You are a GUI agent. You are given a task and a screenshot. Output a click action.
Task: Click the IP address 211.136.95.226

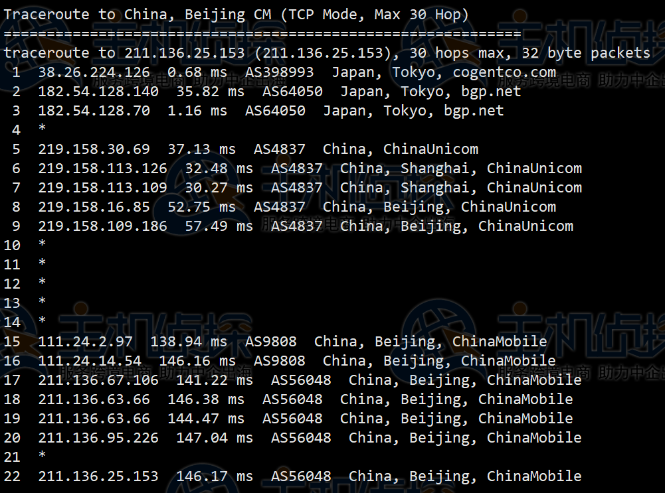[x=98, y=438]
